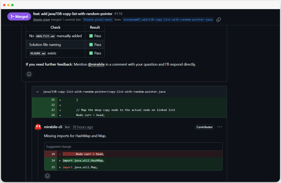
Task: Click the Bot label next to mirabile-cli
Action: (x=67, y=127)
